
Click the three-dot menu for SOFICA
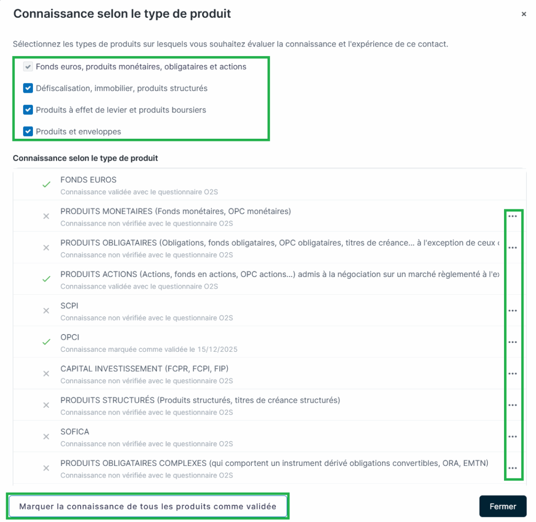(512, 436)
